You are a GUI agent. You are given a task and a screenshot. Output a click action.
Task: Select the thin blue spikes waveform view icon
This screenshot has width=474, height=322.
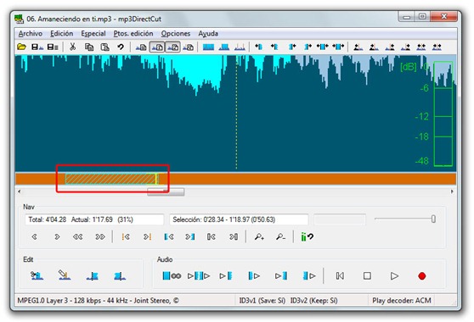coord(240,47)
